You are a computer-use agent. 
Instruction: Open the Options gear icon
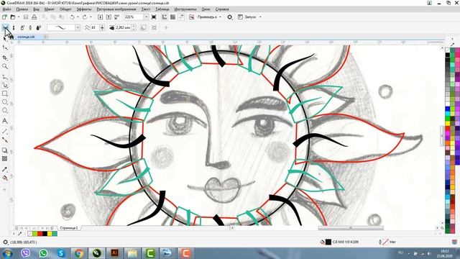tap(230, 17)
